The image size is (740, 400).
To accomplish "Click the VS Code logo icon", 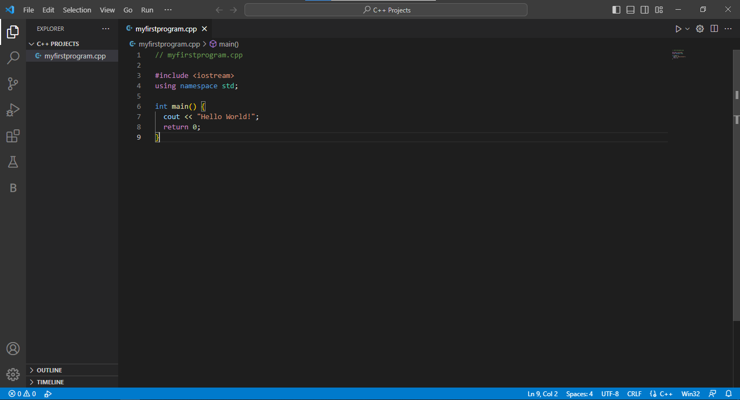I will [10, 10].
